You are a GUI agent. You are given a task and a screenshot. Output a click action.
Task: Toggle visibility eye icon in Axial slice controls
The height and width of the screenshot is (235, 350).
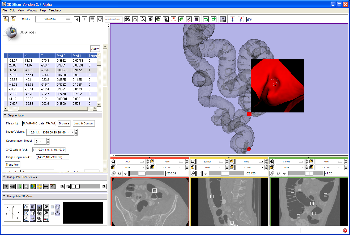(119, 173)
